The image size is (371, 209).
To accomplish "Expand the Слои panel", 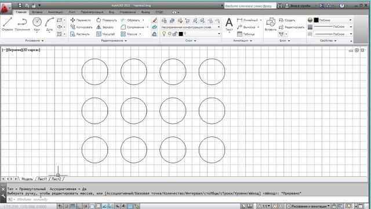I will click(191, 41).
